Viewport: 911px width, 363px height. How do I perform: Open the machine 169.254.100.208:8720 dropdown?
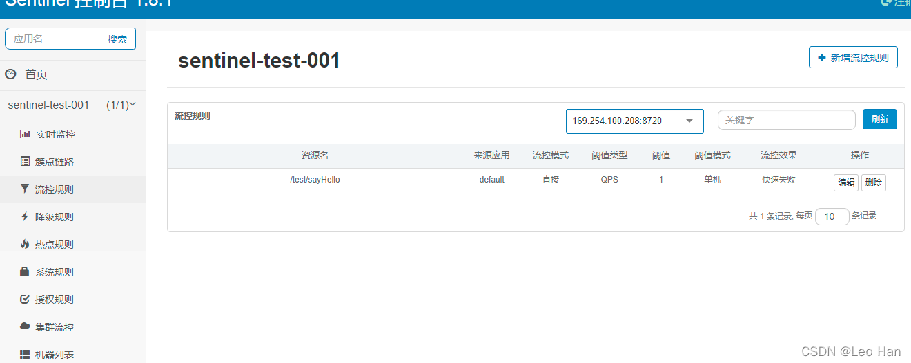tap(635, 121)
